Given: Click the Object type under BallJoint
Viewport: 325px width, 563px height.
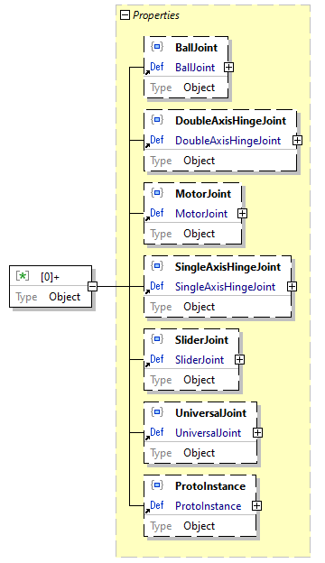Looking at the screenshot, I should 199,88.
